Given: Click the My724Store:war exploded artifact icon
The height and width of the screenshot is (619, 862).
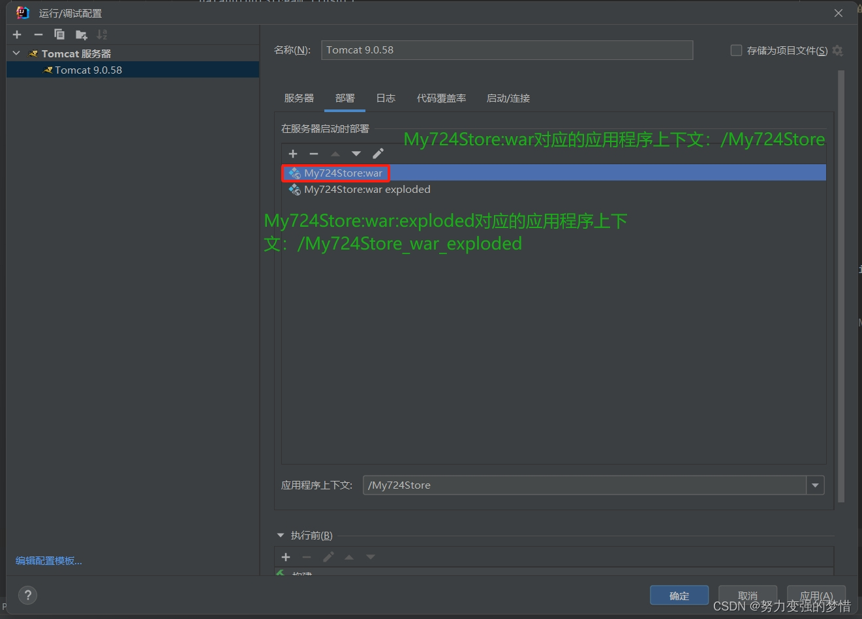Looking at the screenshot, I should point(295,190).
